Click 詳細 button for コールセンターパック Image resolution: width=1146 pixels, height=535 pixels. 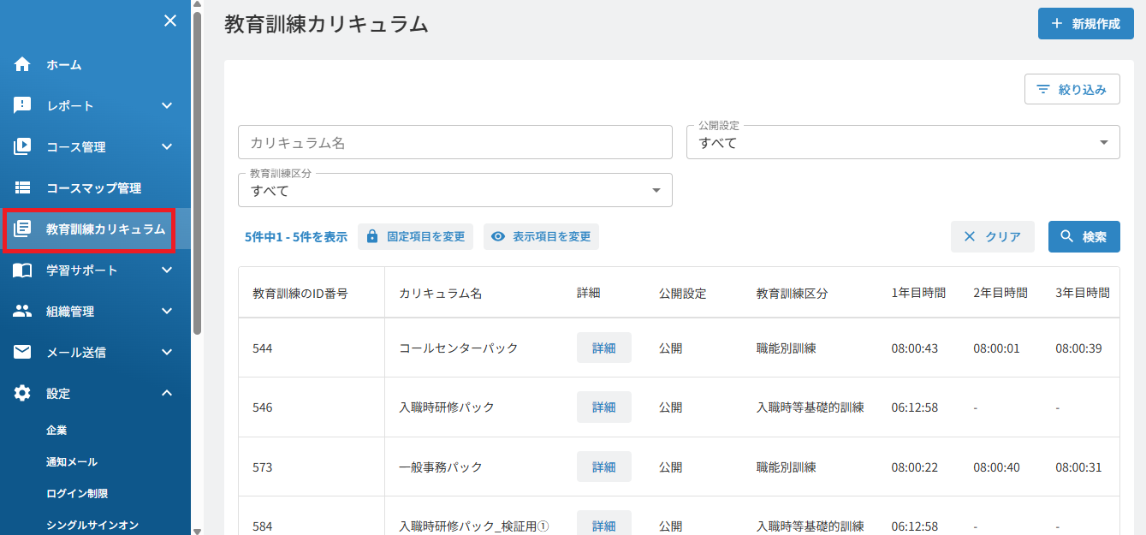[604, 348]
